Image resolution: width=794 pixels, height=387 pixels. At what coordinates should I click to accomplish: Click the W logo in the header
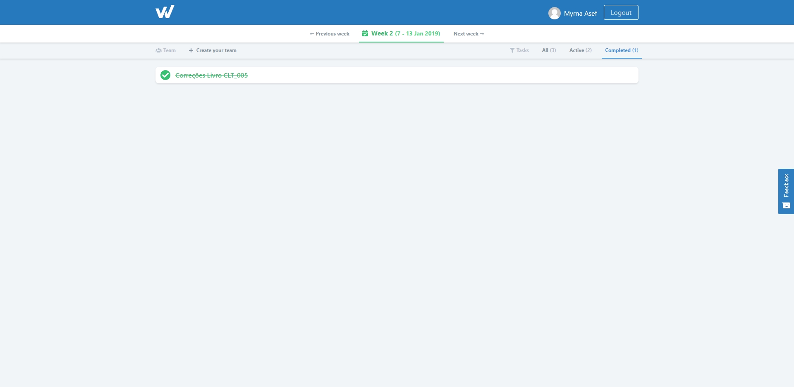coord(165,12)
